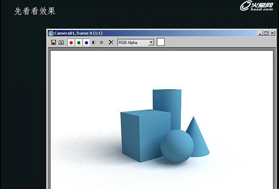279x189 pixels.
Task: Save the rendered bitmap via disk icon
Action: point(54,43)
